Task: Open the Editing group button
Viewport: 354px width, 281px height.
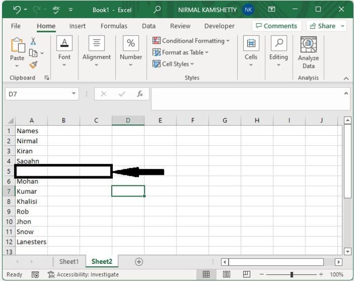Action: [x=279, y=51]
